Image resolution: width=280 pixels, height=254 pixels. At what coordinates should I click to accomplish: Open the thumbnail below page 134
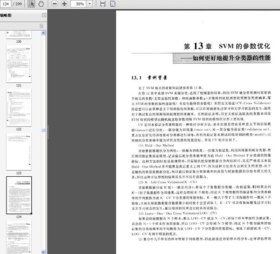pyautogui.click(x=19, y=237)
